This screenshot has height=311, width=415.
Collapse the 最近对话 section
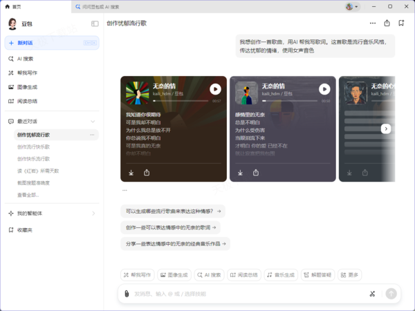click(93, 122)
